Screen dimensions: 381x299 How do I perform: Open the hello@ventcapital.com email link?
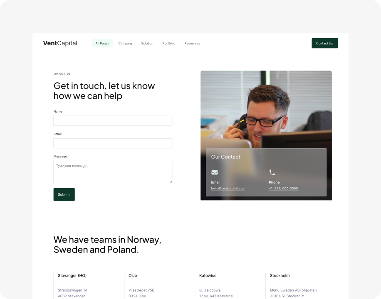point(228,189)
